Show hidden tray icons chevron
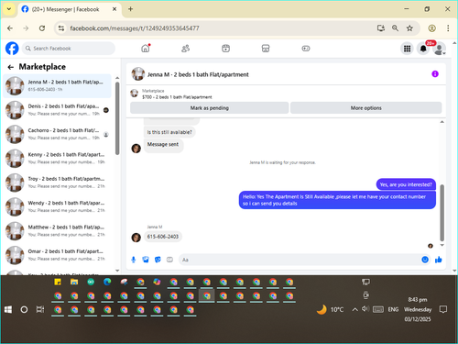The image size is (458, 344). 354,309
